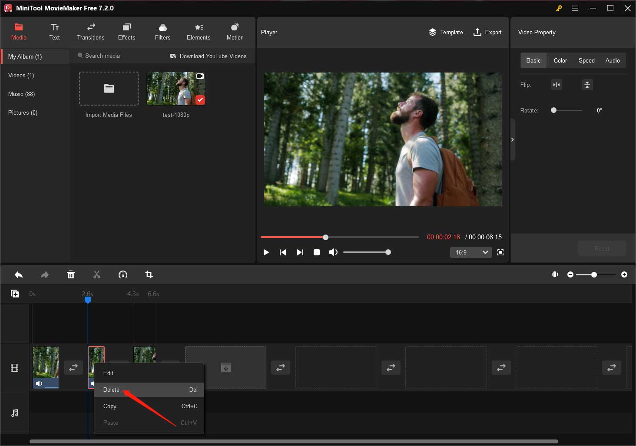Switch to the Basic property tab
Screen dimensions: 636x446
(x=533, y=60)
